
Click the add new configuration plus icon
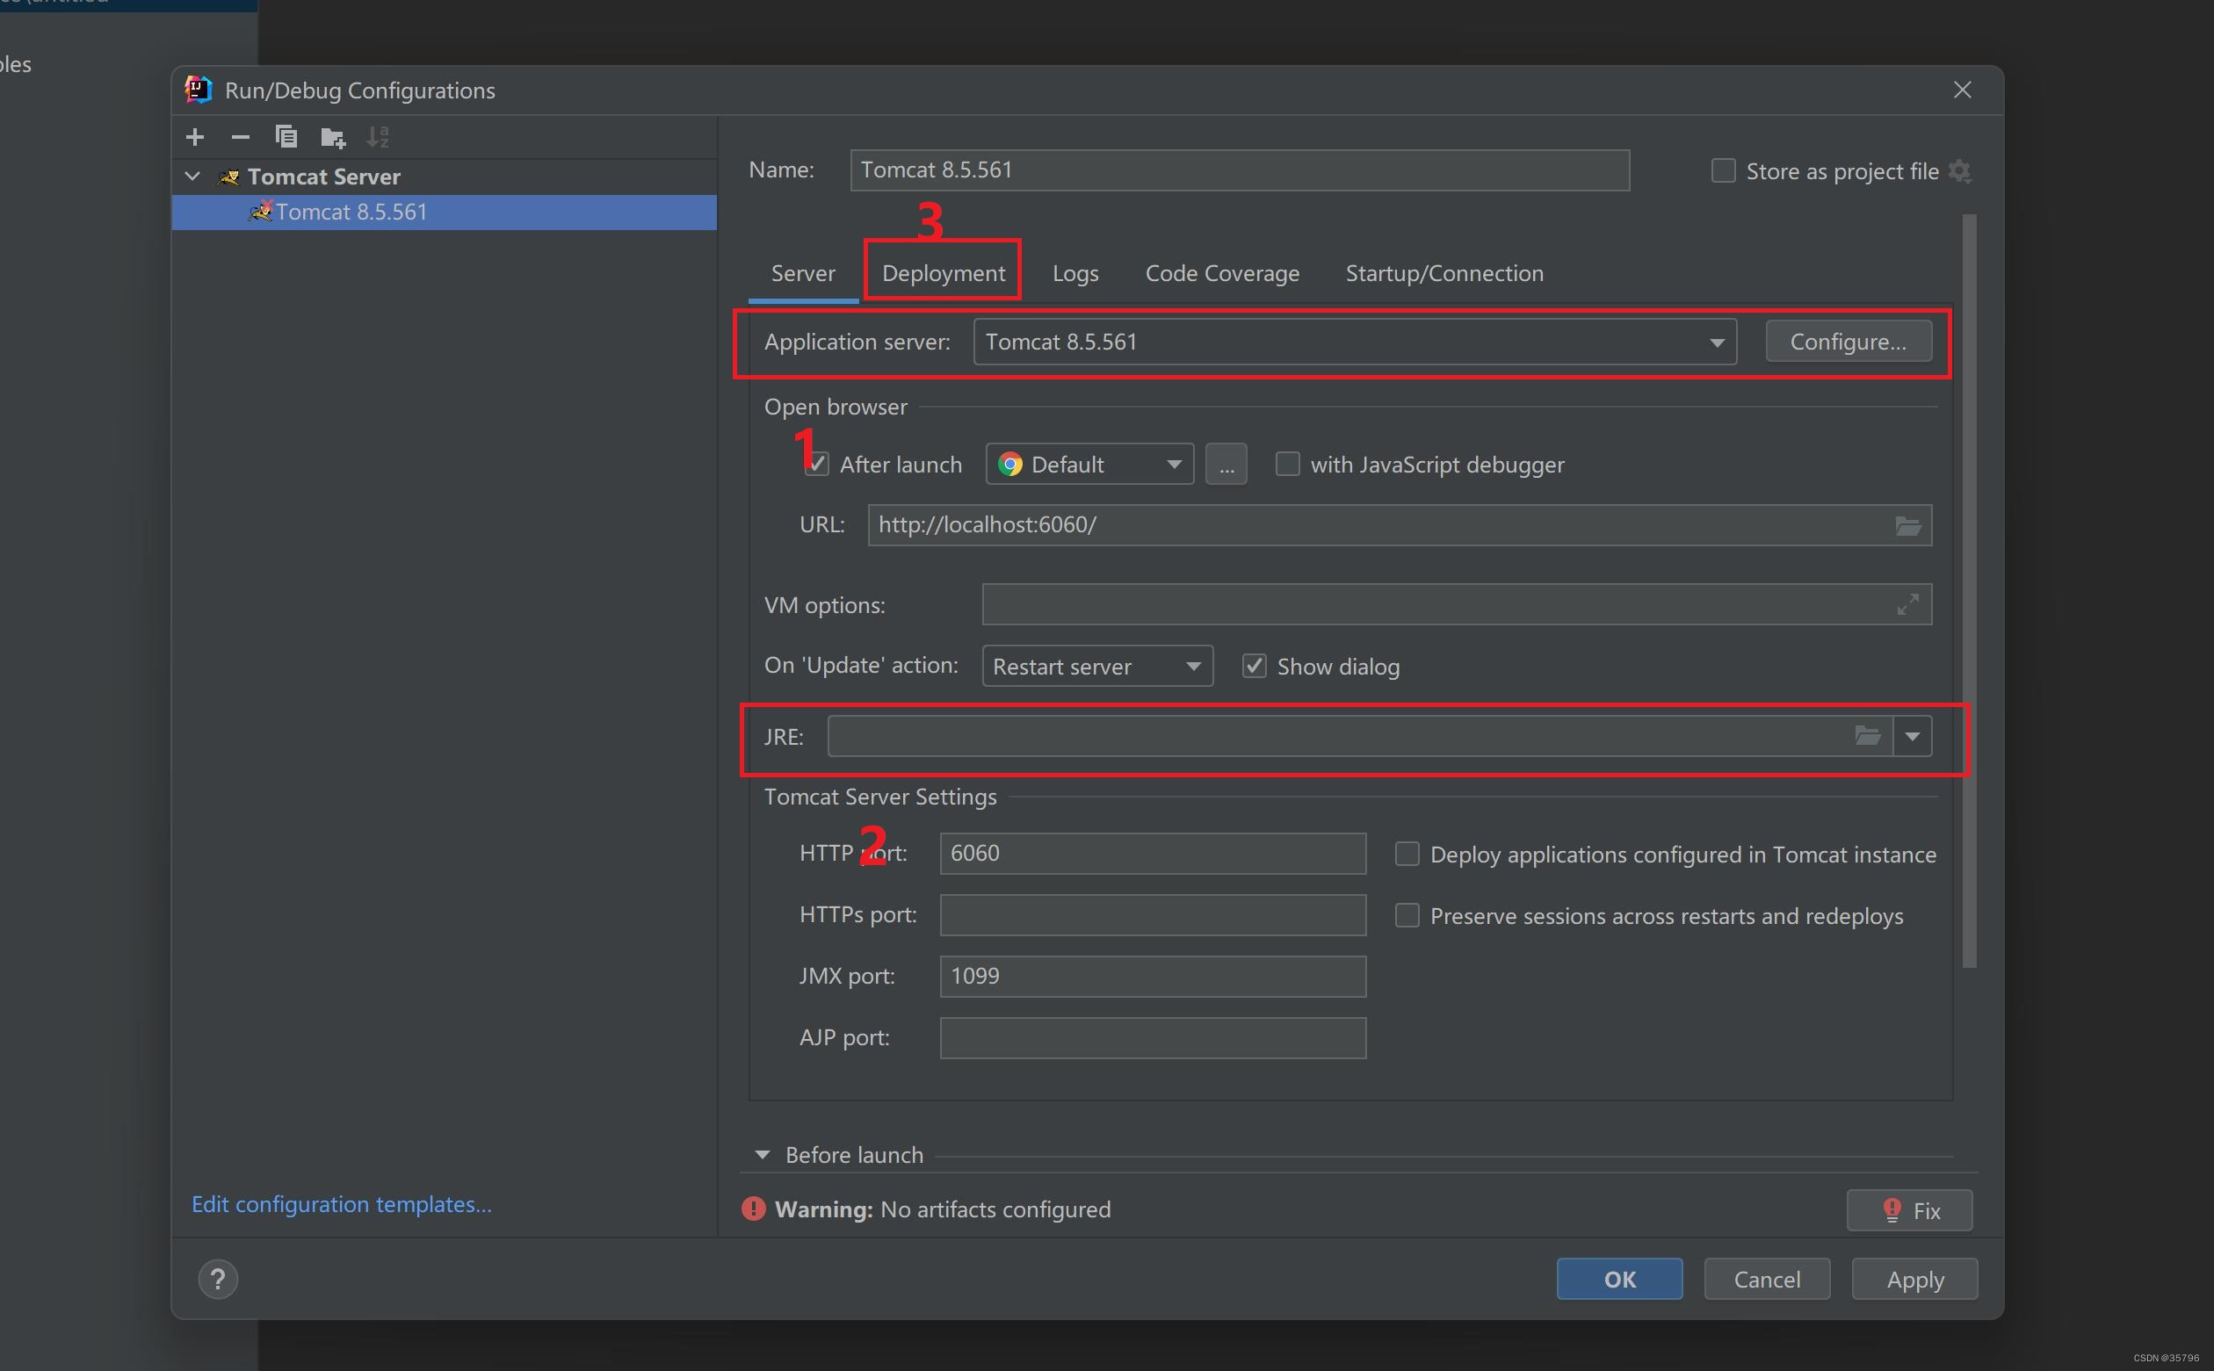click(x=195, y=137)
